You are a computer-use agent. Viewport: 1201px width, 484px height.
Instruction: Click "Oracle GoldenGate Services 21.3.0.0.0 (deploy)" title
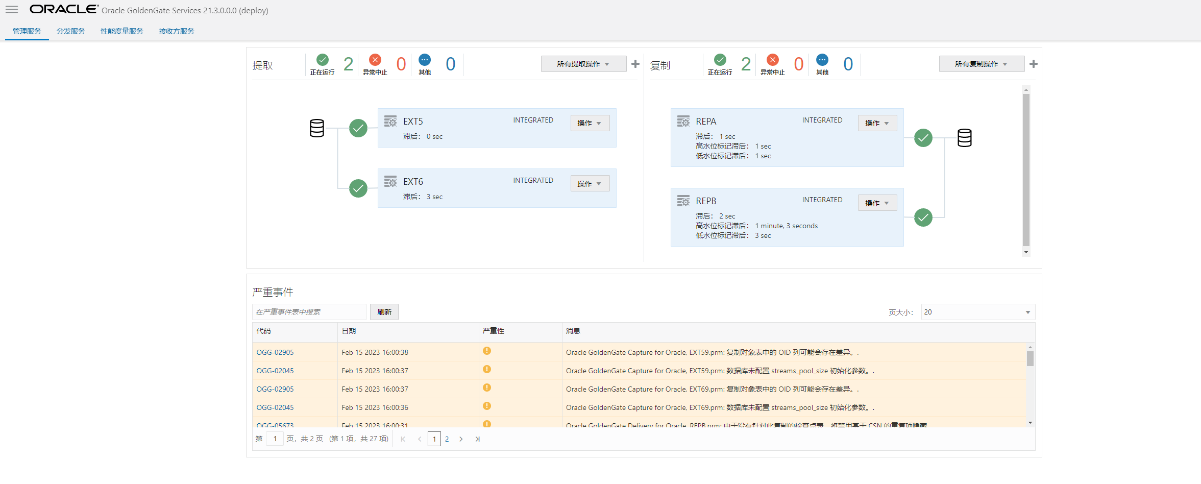click(185, 10)
